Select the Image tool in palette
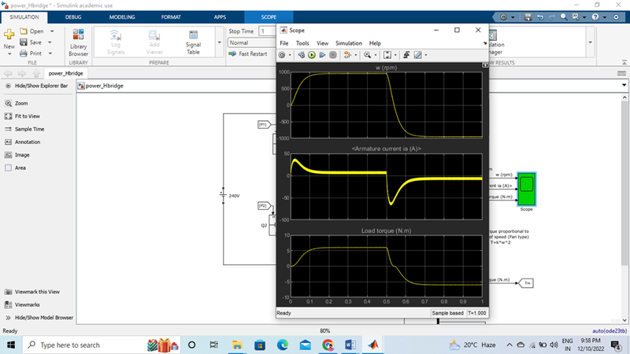Screen dimensions: 630x354 [17, 155]
